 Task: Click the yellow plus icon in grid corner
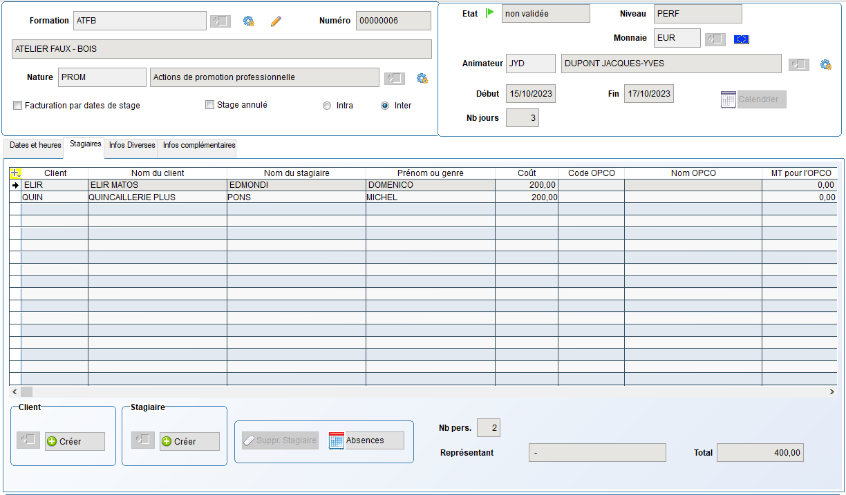[15, 173]
